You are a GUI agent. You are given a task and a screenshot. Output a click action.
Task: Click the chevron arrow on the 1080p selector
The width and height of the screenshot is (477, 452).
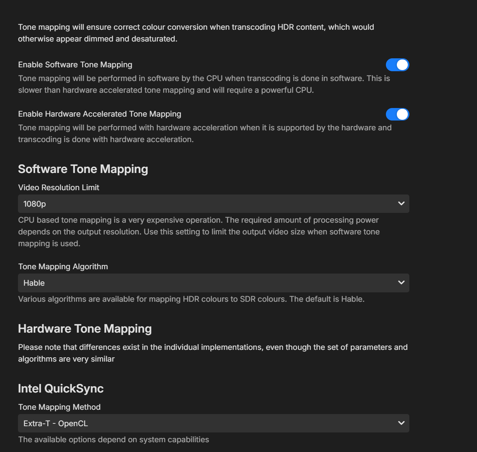[x=401, y=203]
